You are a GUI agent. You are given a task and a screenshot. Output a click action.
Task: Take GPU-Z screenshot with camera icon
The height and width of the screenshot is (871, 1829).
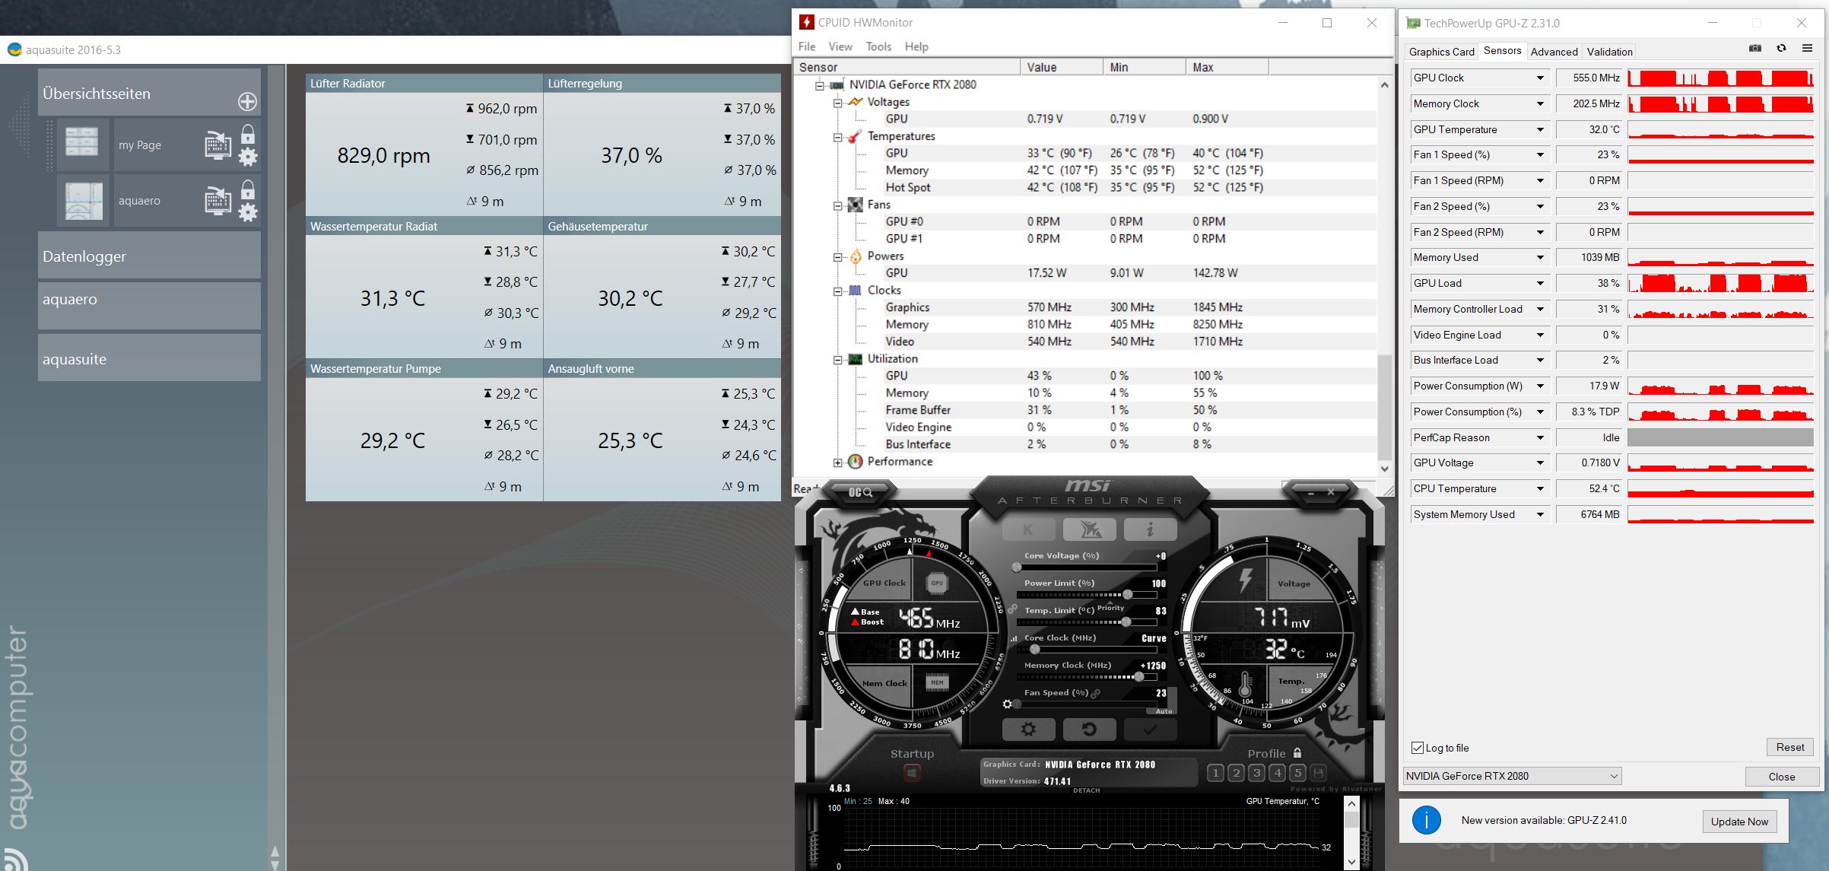point(1755,49)
